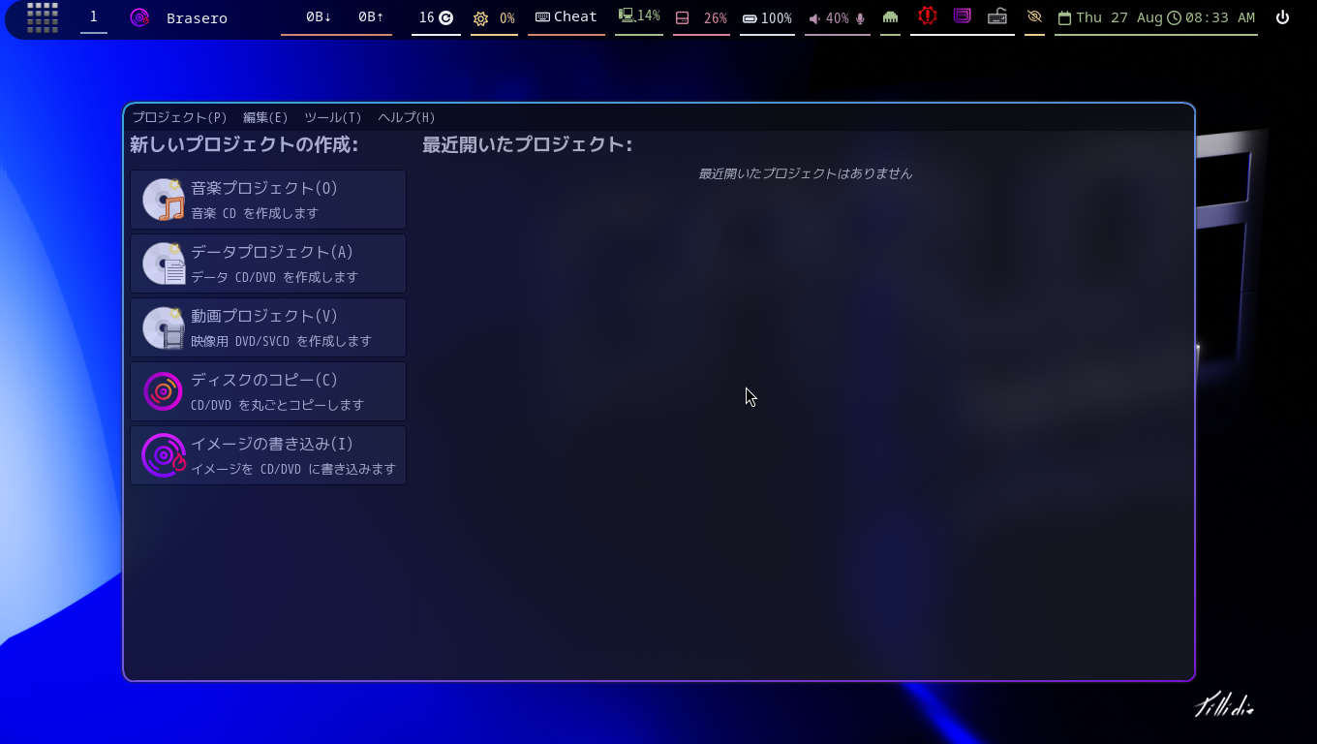Click the updates counter showing 16
The image size is (1317, 744).
(x=436, y=17)
